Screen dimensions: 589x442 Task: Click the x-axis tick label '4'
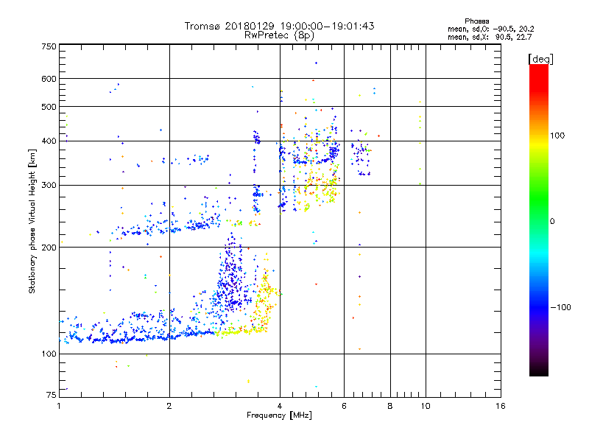(280, 406)
